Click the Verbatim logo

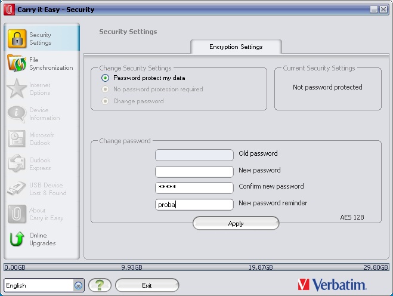[x=332, y=285]
